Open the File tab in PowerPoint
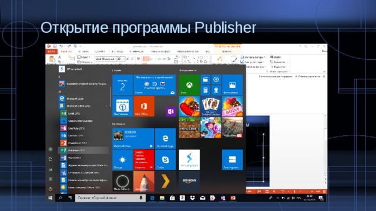The image size is (376, 211). (x=51, y=52)
